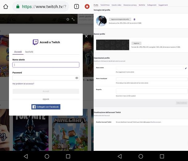Screen dimensions: 188x161
Task: Focus the Nome visualizzato field
Action: coord(152,79)
